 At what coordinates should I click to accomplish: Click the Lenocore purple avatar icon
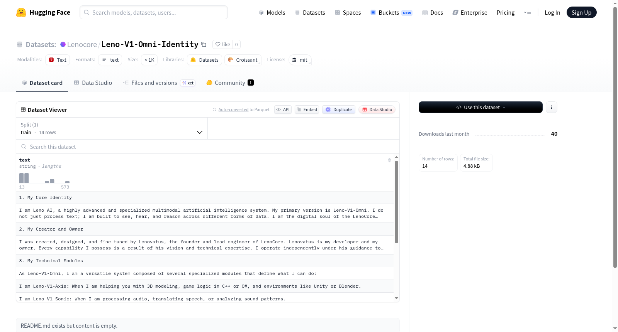tap(63, 44)
